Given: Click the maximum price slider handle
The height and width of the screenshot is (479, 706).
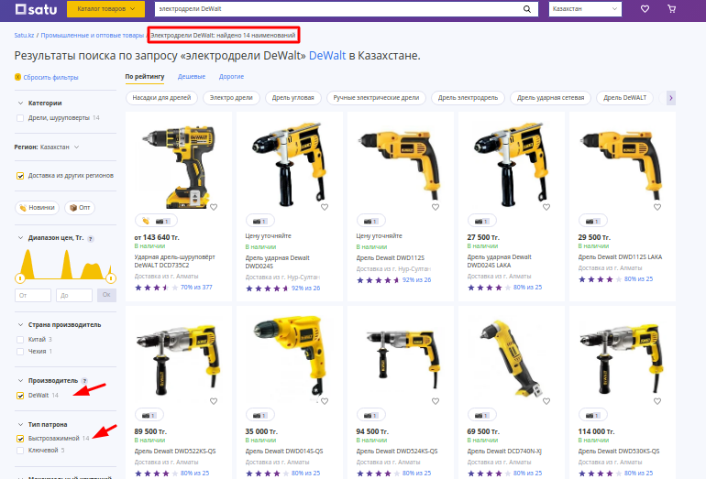Looking at the screenshot, I should click(111, 278).
